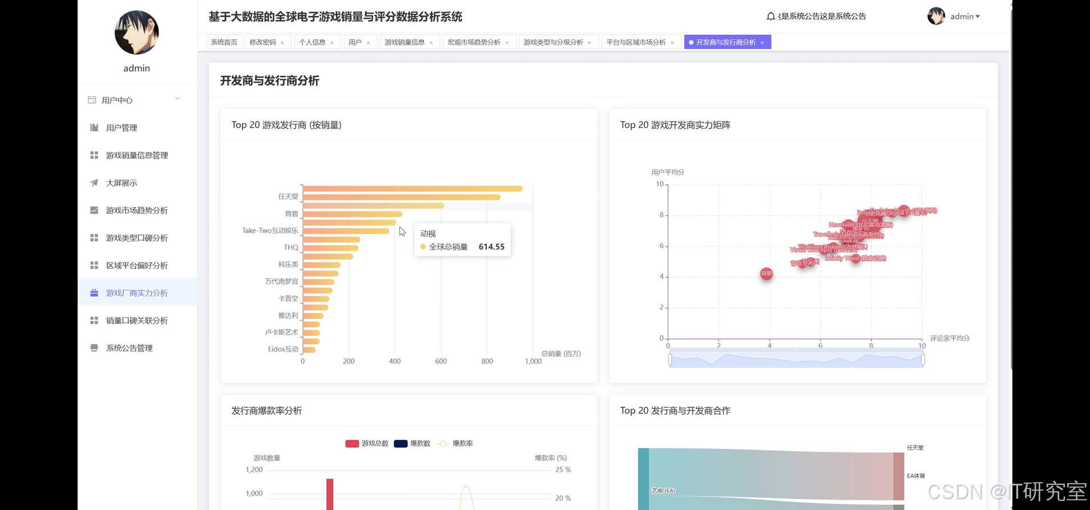The height and width of the screenshot is (510, 1090).
Task: Click the Top 20 发行商与开发商合作 title
Action: coord(675,411)
